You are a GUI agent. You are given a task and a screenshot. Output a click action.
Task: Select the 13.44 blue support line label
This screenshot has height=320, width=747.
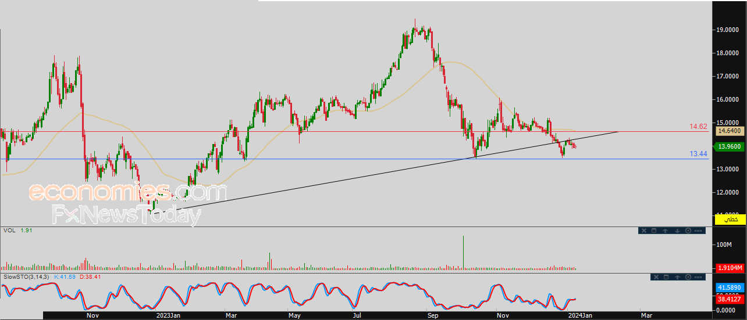700,154
